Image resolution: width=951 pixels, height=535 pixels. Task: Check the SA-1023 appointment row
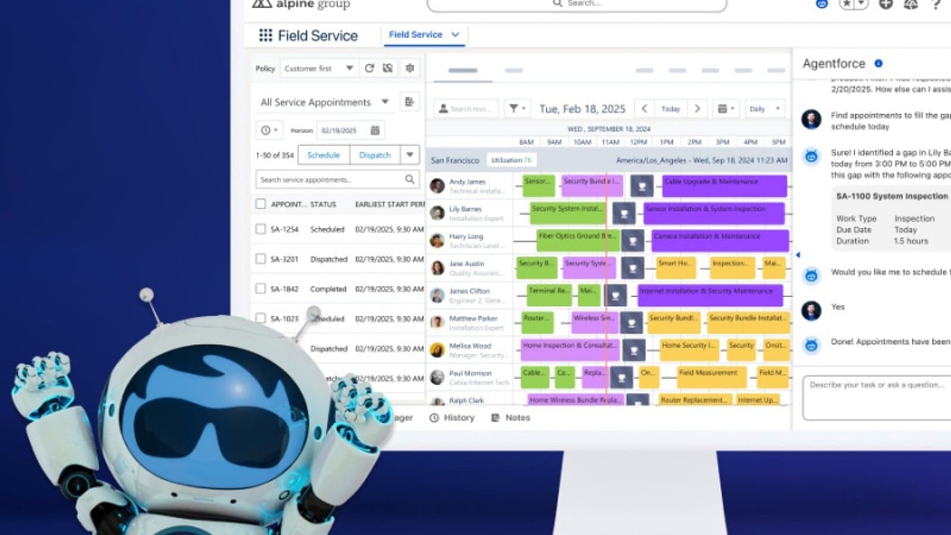260,318
